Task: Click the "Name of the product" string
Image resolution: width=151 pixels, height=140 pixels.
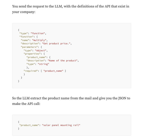Action: (x=63, y=61)
